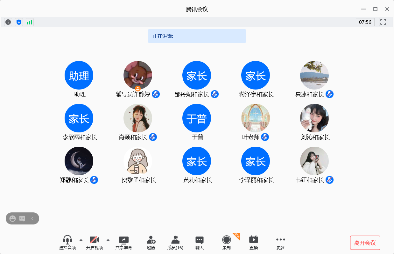Toggle recording with 录制 button
The height and width of the screenshot is (254, 394).
pos(227,243)
